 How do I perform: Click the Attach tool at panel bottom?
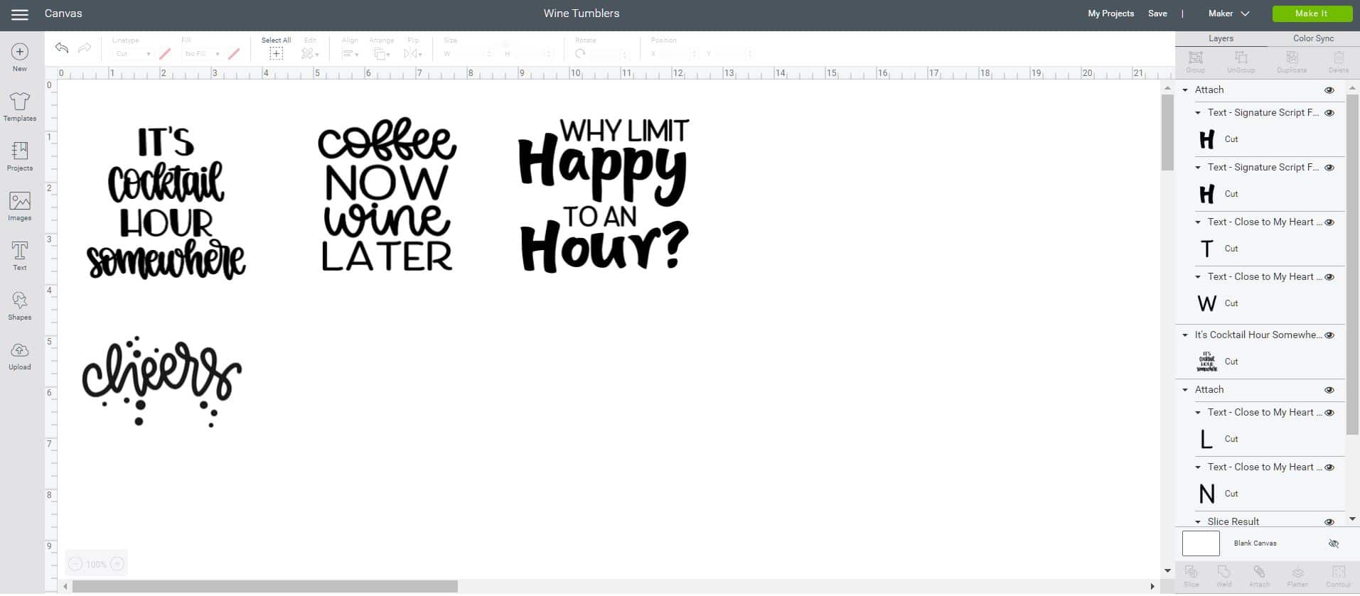click(x=1259, y=576)
